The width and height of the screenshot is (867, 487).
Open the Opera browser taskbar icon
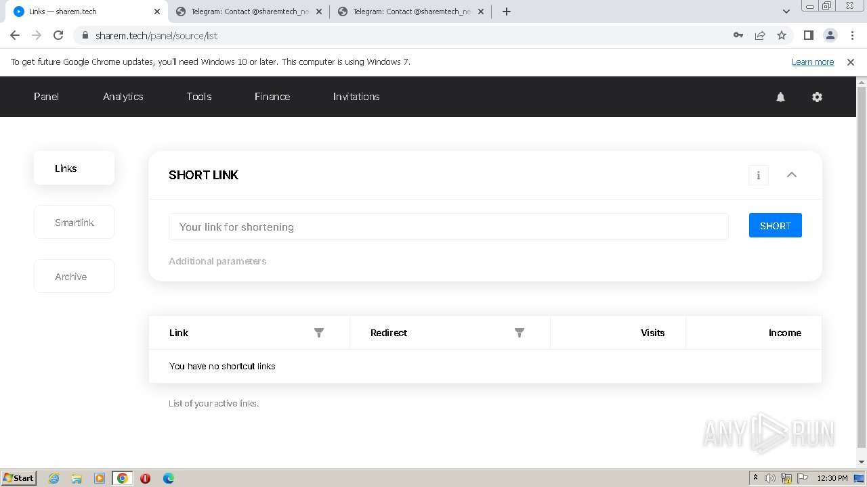point(145,478)
